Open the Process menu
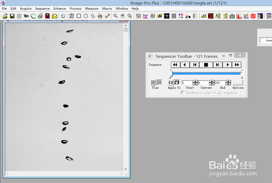Screen dimensions: 272x183 [x=75, y=8]
